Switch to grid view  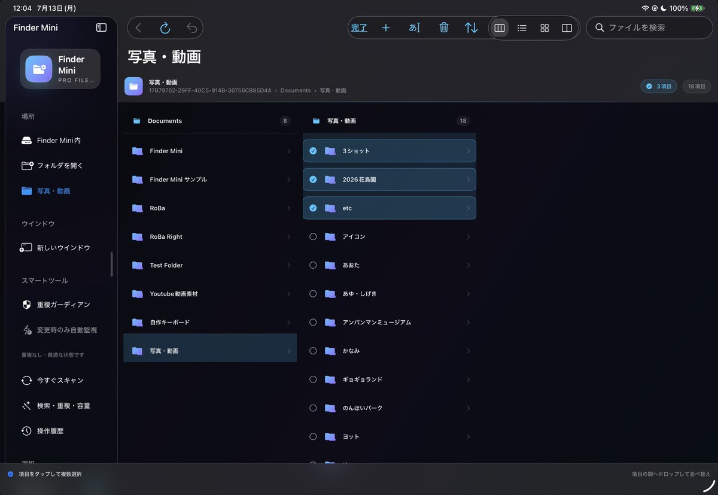544,28
